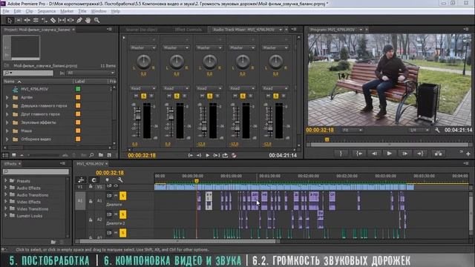
Task: Open the Marker menu
Action: click(x=67, y=11)
